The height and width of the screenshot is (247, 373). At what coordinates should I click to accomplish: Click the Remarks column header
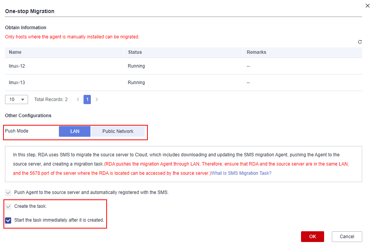click(256, 52)
